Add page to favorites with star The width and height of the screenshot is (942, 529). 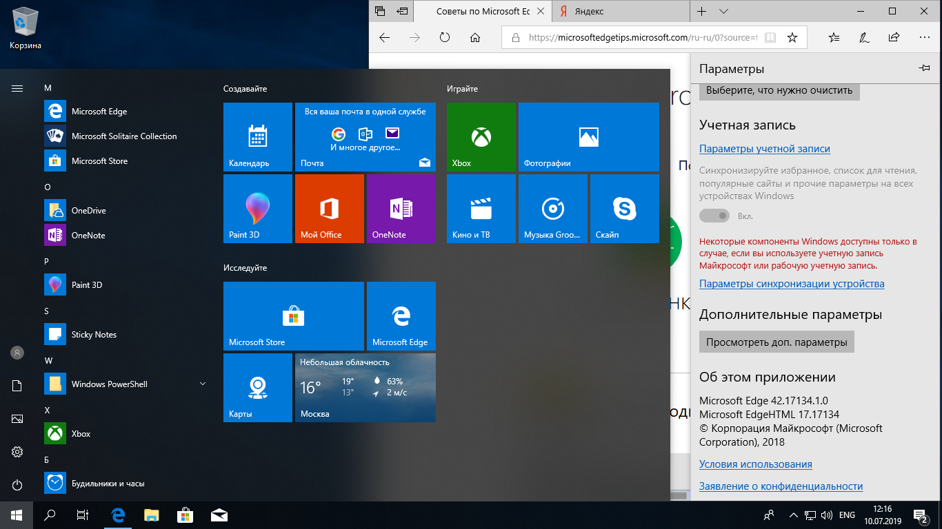[792, 38]
